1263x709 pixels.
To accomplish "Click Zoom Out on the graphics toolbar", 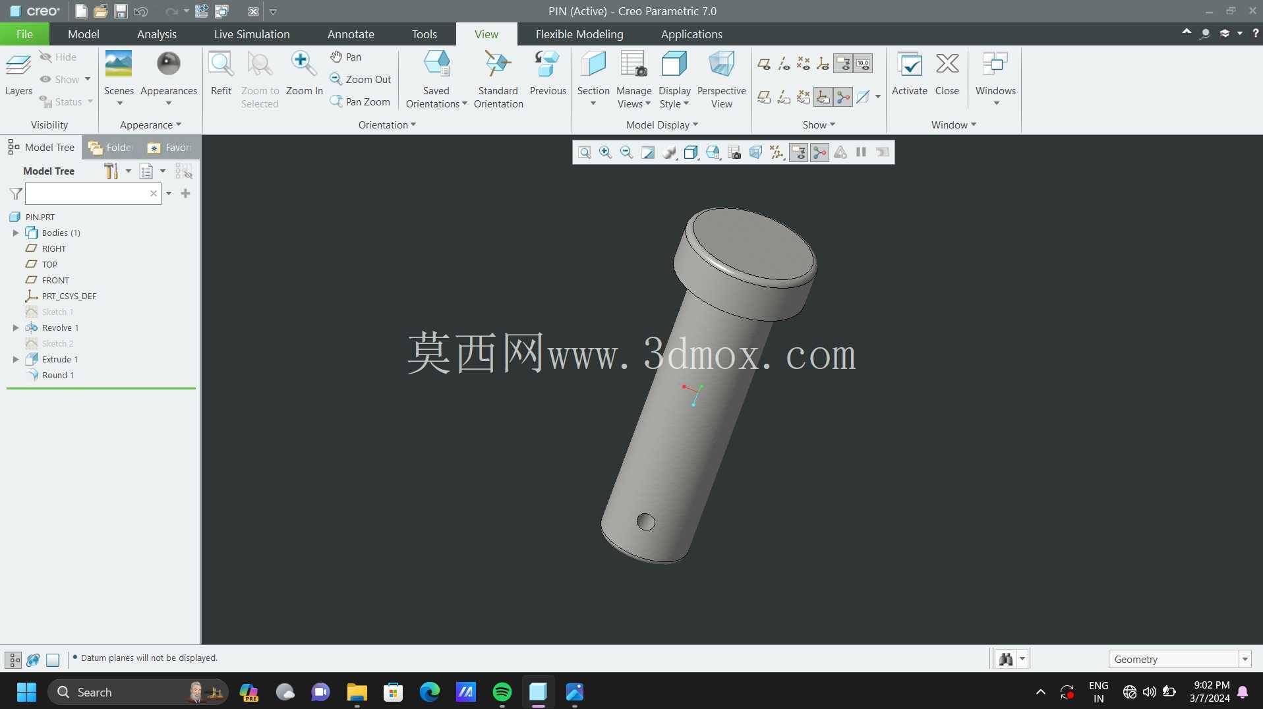I will coord(627,153).
